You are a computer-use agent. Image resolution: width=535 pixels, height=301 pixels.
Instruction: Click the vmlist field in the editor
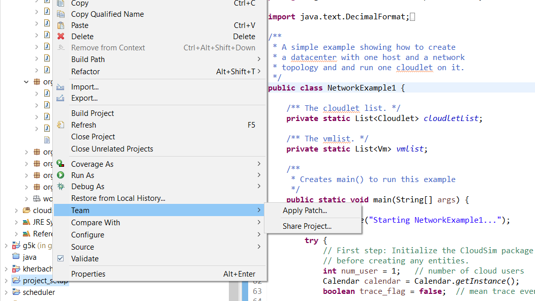point(410,149)
